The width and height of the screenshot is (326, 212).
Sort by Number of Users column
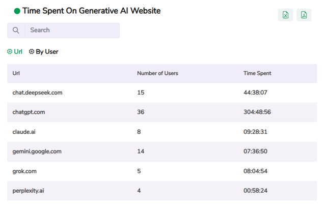click(x=157, y=73)
